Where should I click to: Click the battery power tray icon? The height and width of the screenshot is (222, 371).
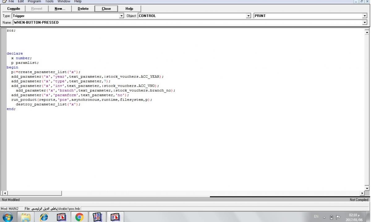(x=331, y=217)
